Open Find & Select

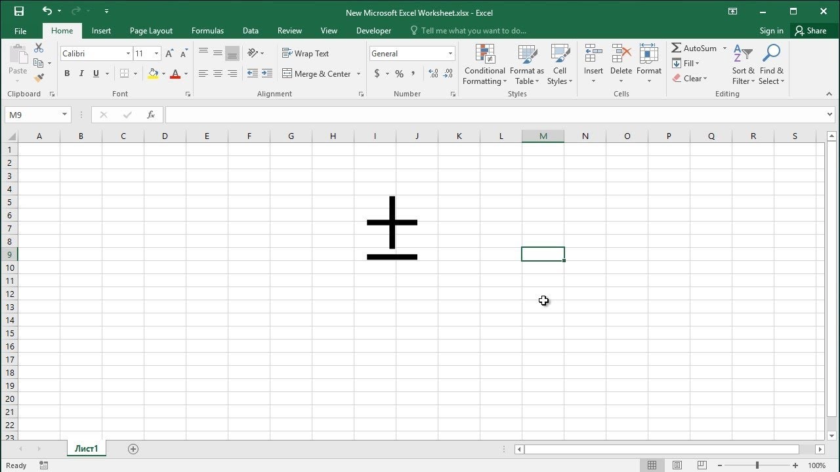pos(771,65)
